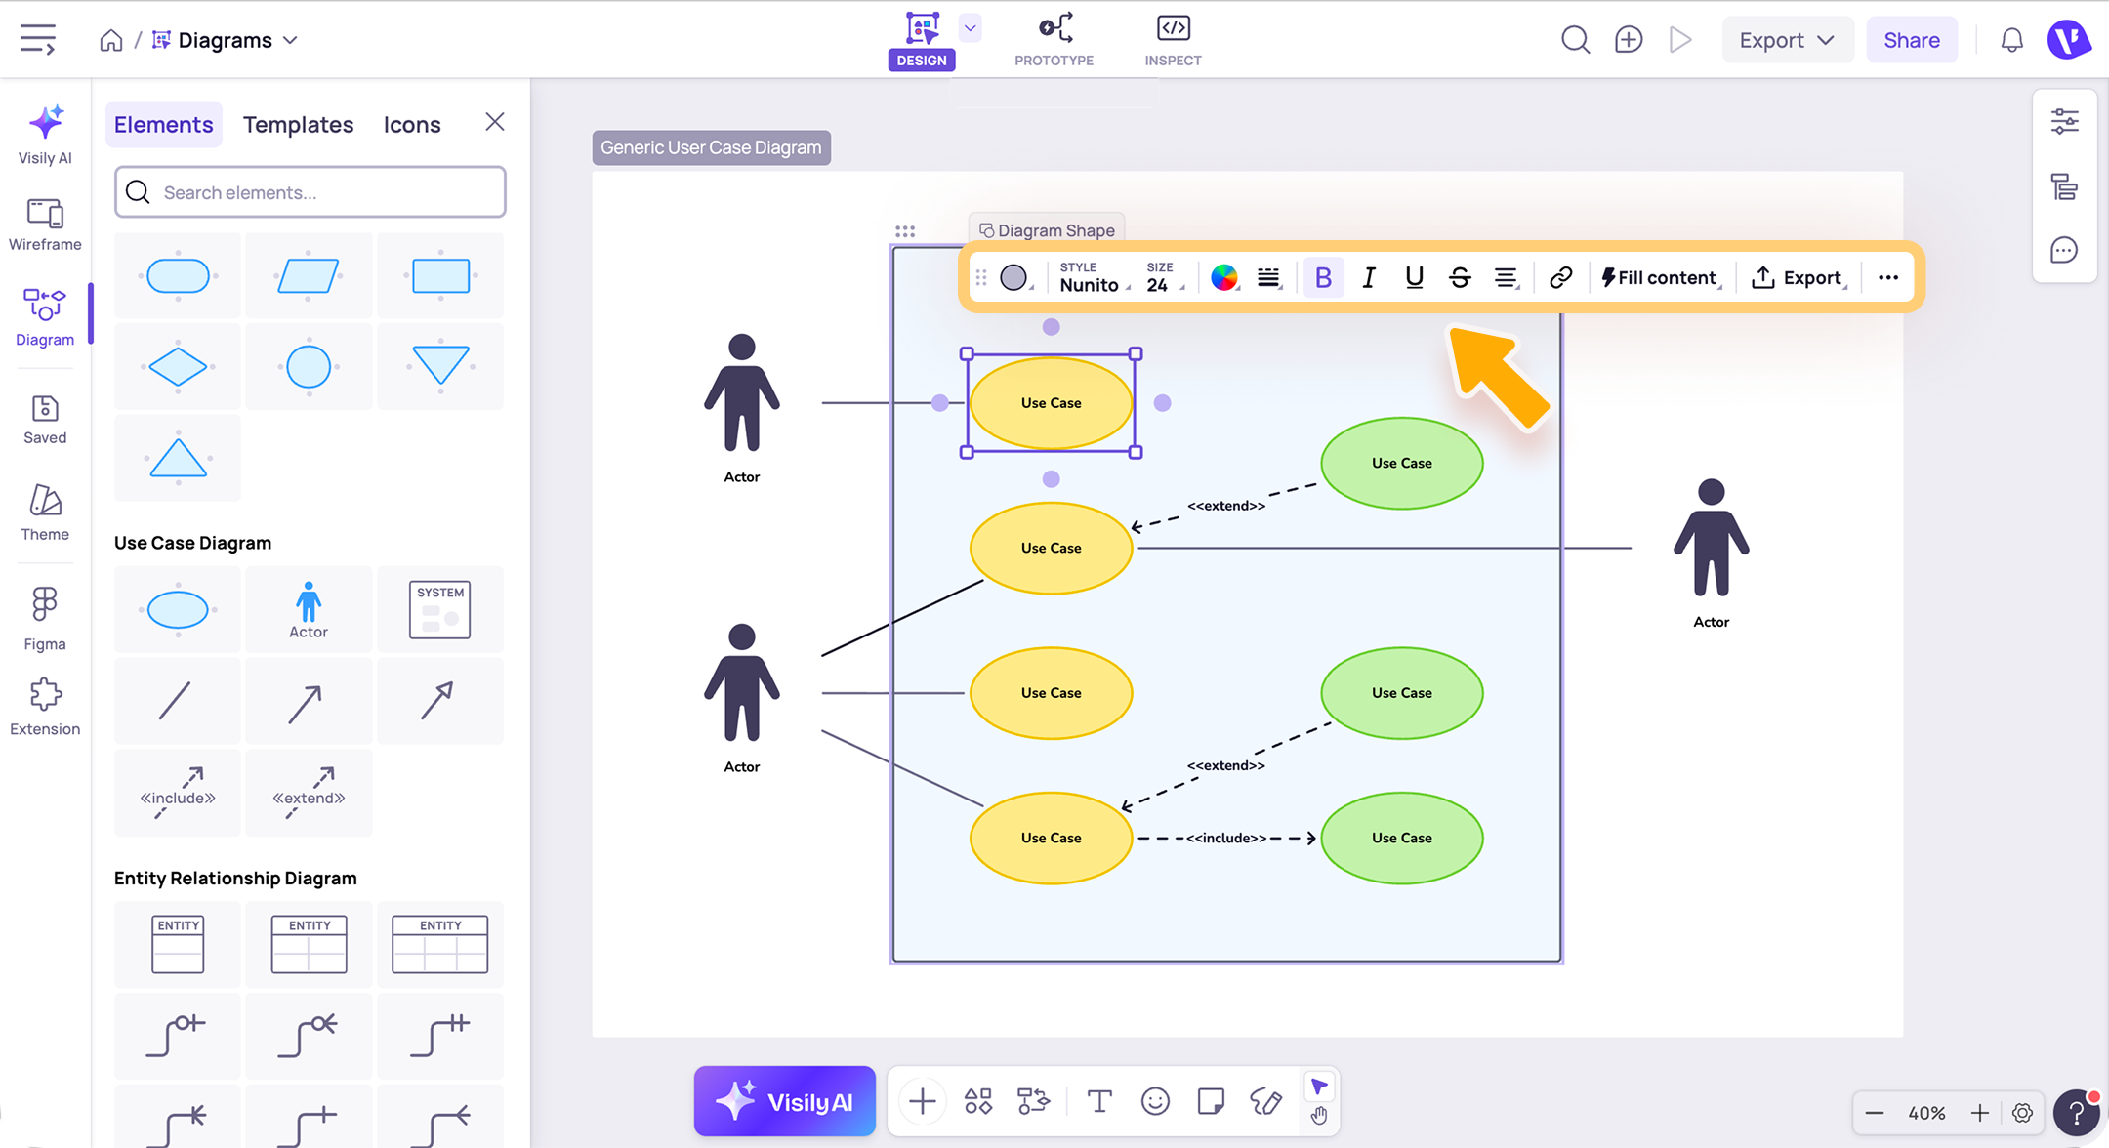
Task: Open the Fill content dropdown
Action: [1659, 278]
